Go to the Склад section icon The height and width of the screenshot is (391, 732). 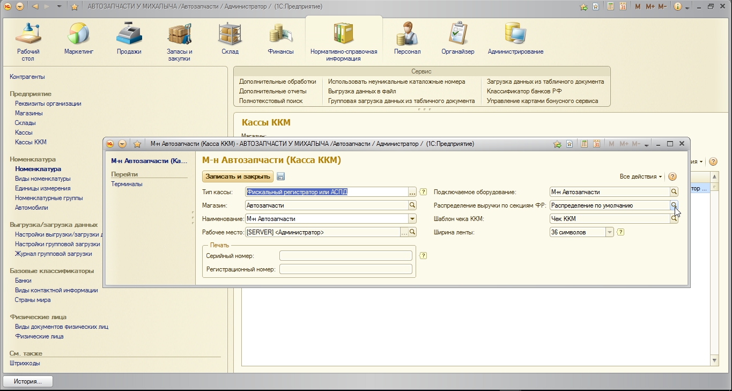tap(230, 34)
